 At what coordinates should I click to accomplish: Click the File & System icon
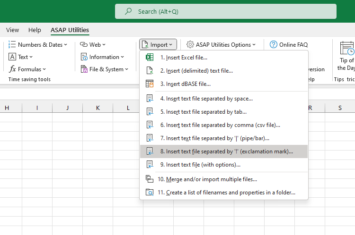click(84, 69)
